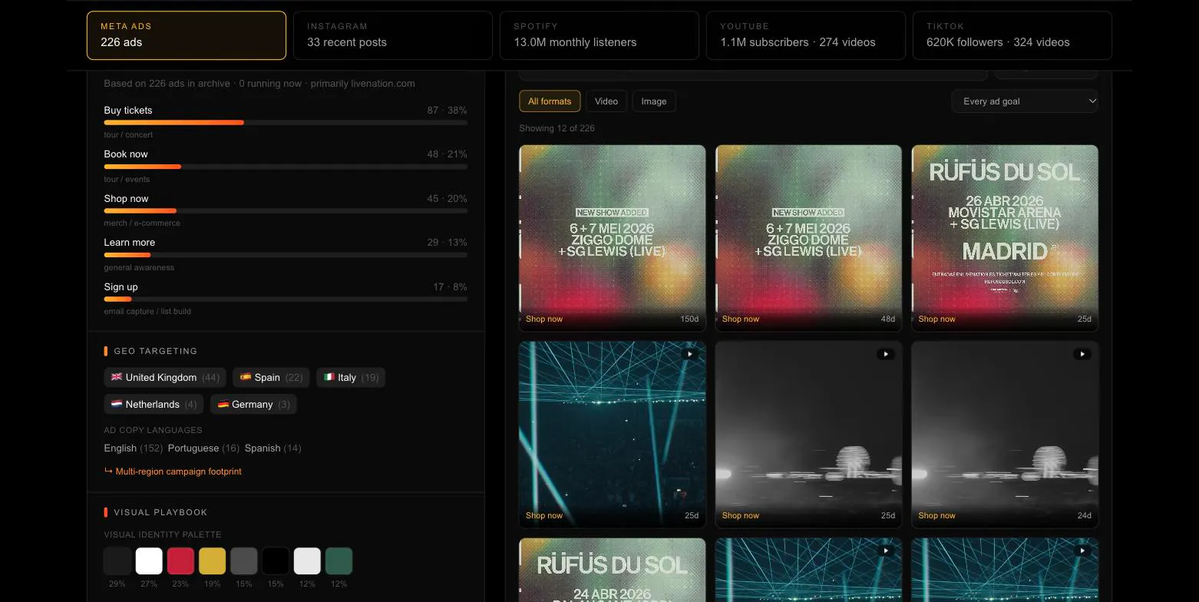Click the Based on 226 ads summary text
This screenshot has width=1199, height=602.
tap(259, 84)
